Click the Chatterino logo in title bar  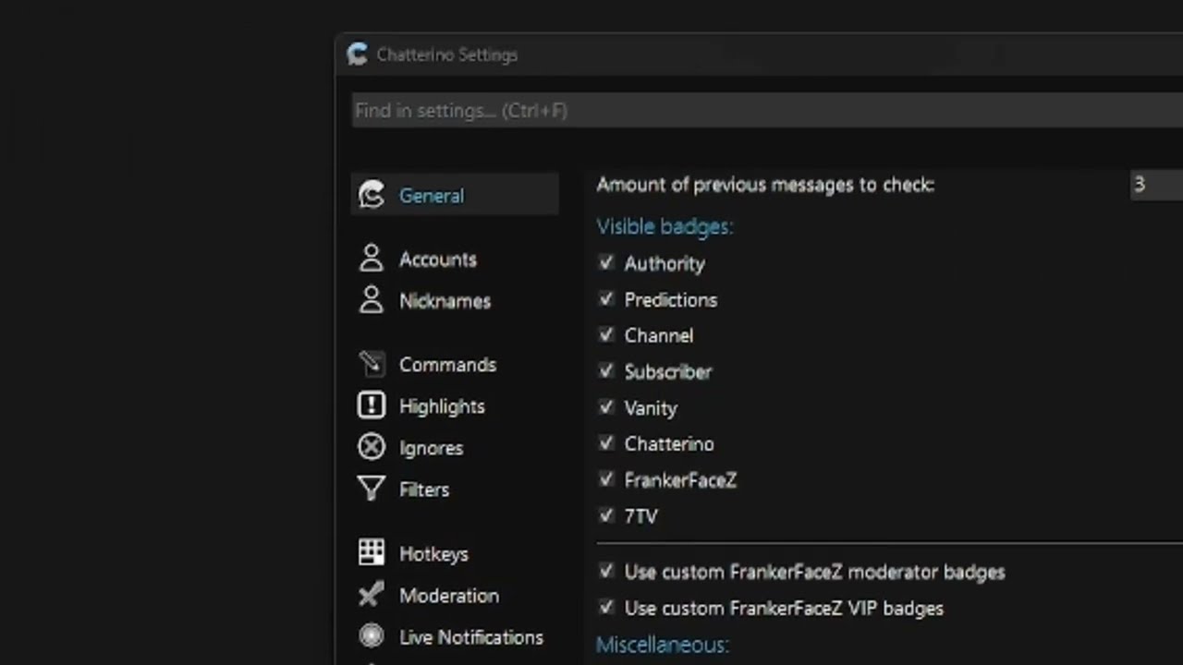pyautogui.click(x=357, y=54)
